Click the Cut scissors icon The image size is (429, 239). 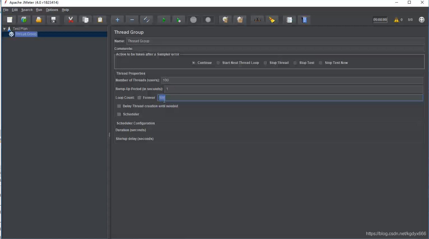(x=71, y=20)
